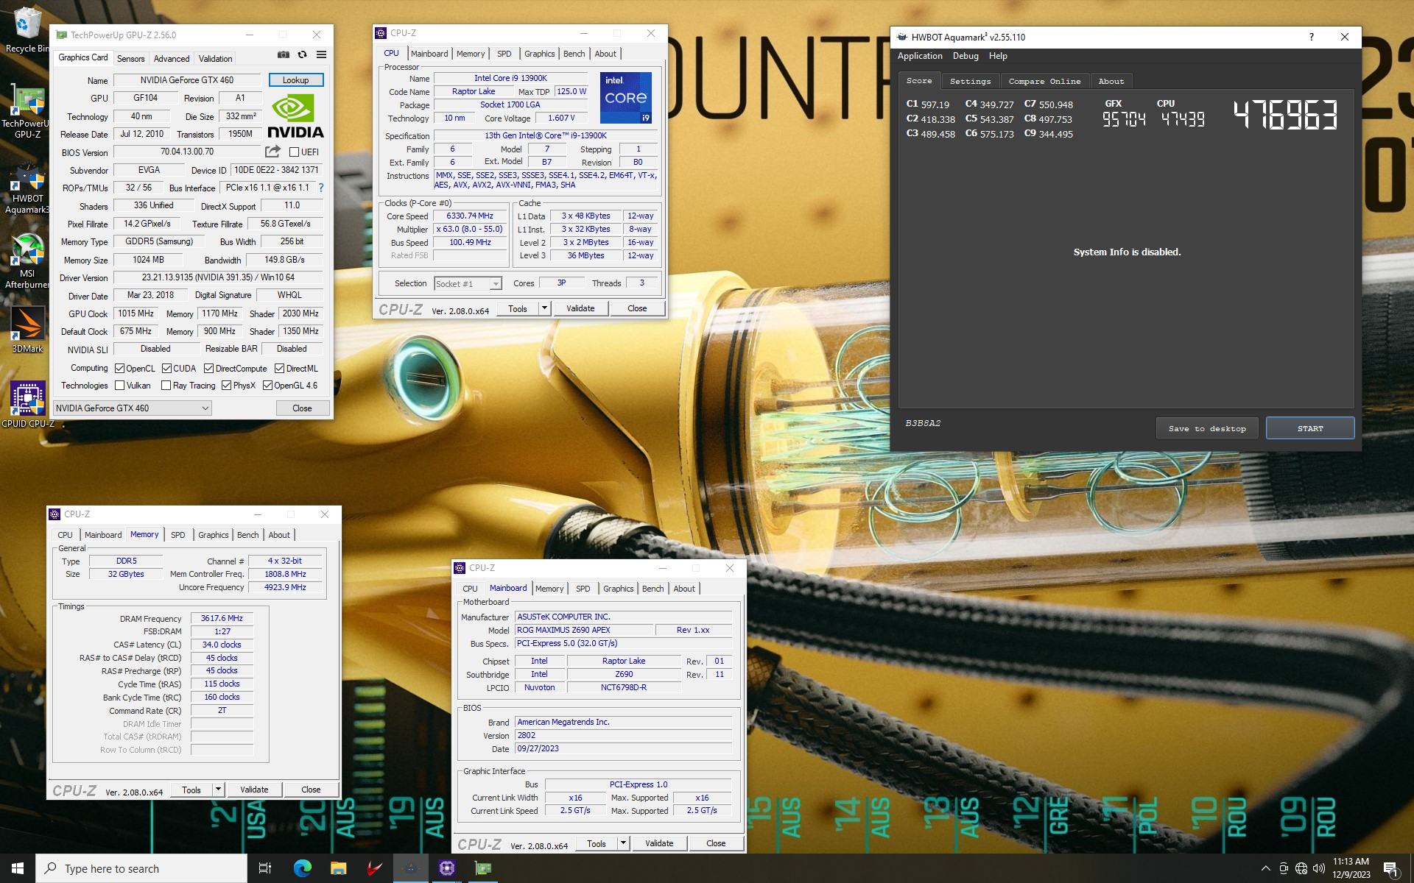
Task: Toggle CUDA checkbox in GPU-Z
Action: pos(166,369)
